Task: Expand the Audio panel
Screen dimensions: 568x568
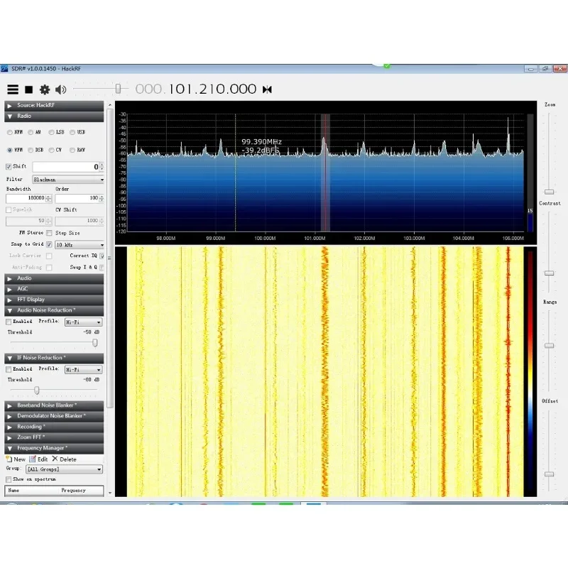Action: (54, 278)
